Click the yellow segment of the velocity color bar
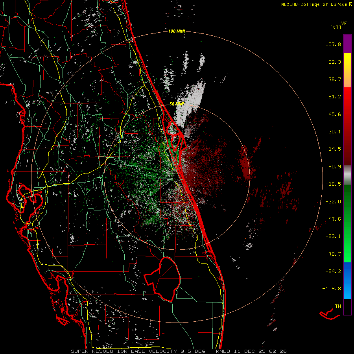Screen dimensions: 354x354 pyautogui.click(x=347, y=62)
